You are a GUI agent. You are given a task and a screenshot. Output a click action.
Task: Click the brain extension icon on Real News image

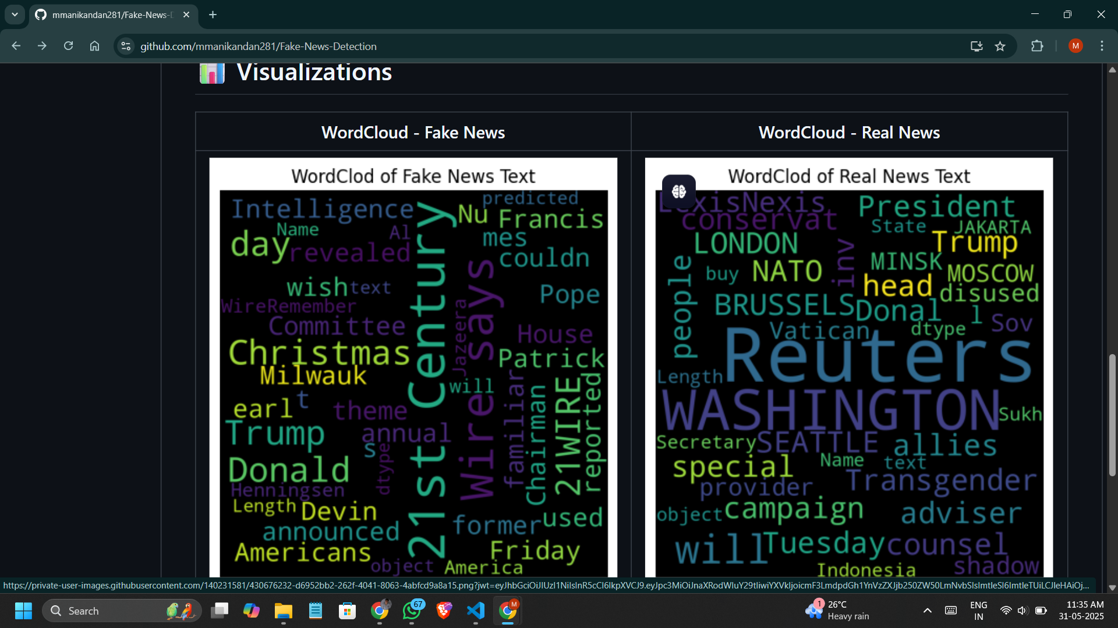pyautogui.click(x=679, y=191)
